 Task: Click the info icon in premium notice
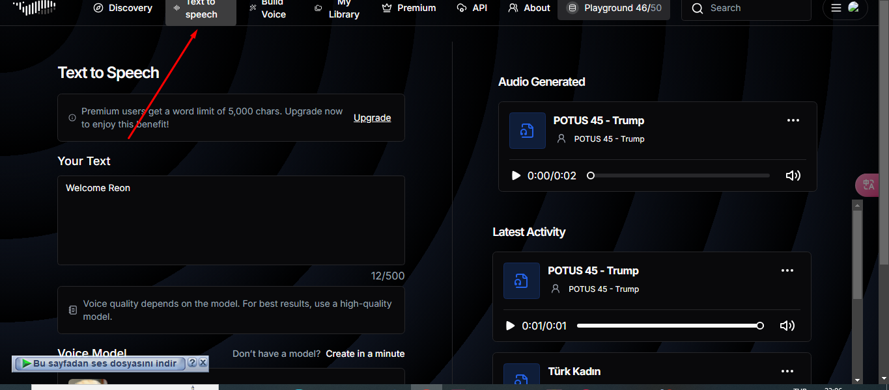pyautogui.click(x=72, y=118)
